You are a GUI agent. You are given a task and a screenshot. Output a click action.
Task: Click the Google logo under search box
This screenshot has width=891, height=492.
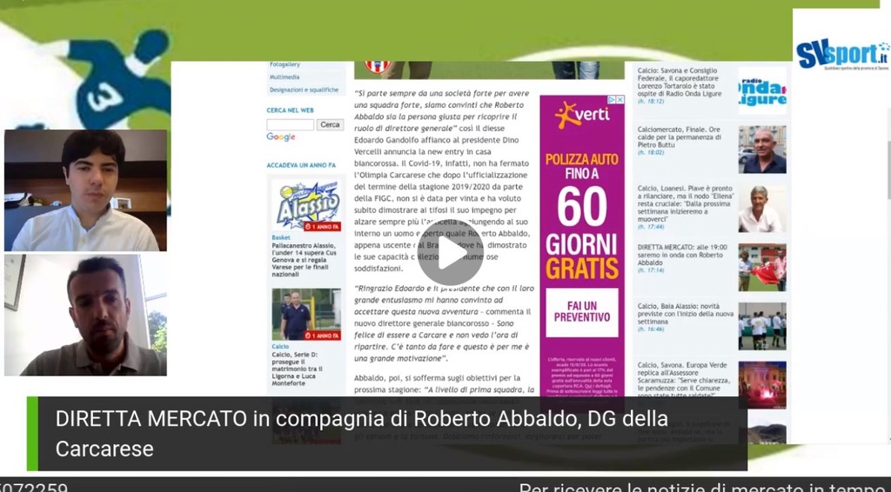tap(280, 137)
